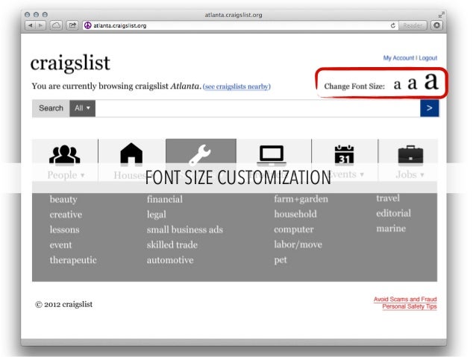476x357 pixels.
Task: Select the editorial services category
Action: (393, 213)
